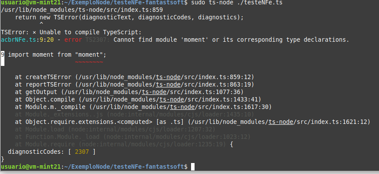Click the underlined ts-node in the getOutput line
379x174 pixels.
tap(154, 92)
